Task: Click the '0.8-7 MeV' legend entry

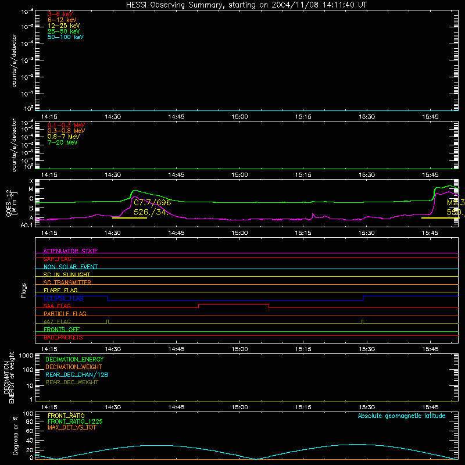Action: click(63, 137)
